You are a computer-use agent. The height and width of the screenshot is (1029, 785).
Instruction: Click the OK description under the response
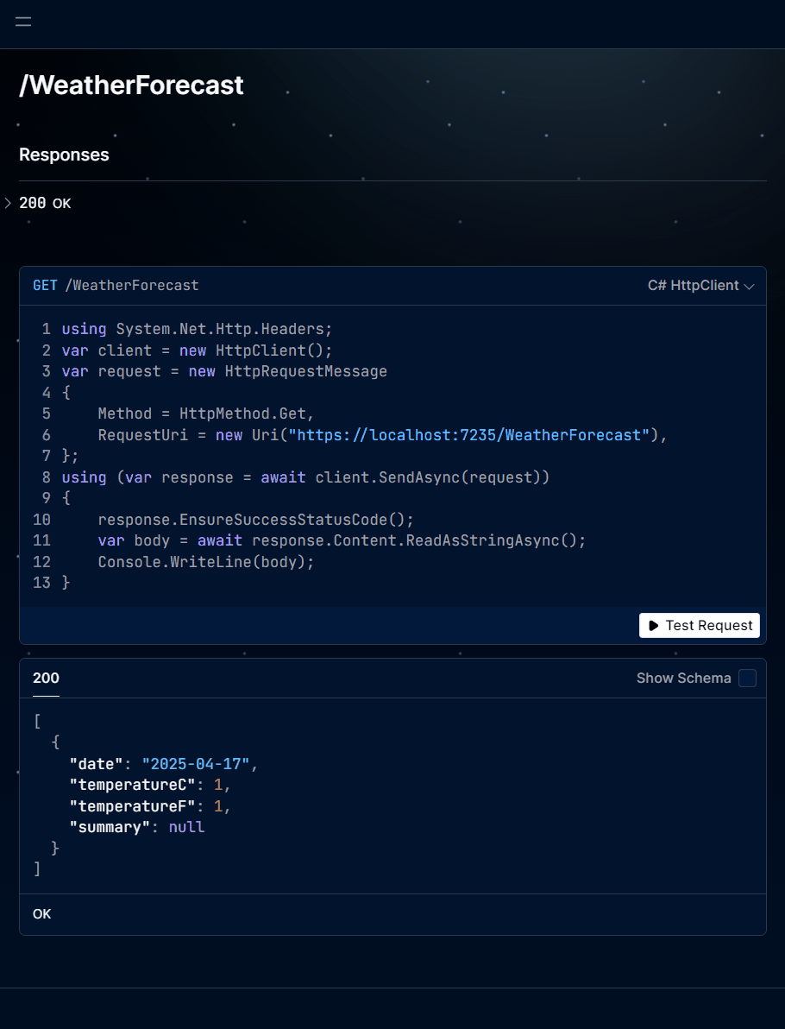pos(42,914)
